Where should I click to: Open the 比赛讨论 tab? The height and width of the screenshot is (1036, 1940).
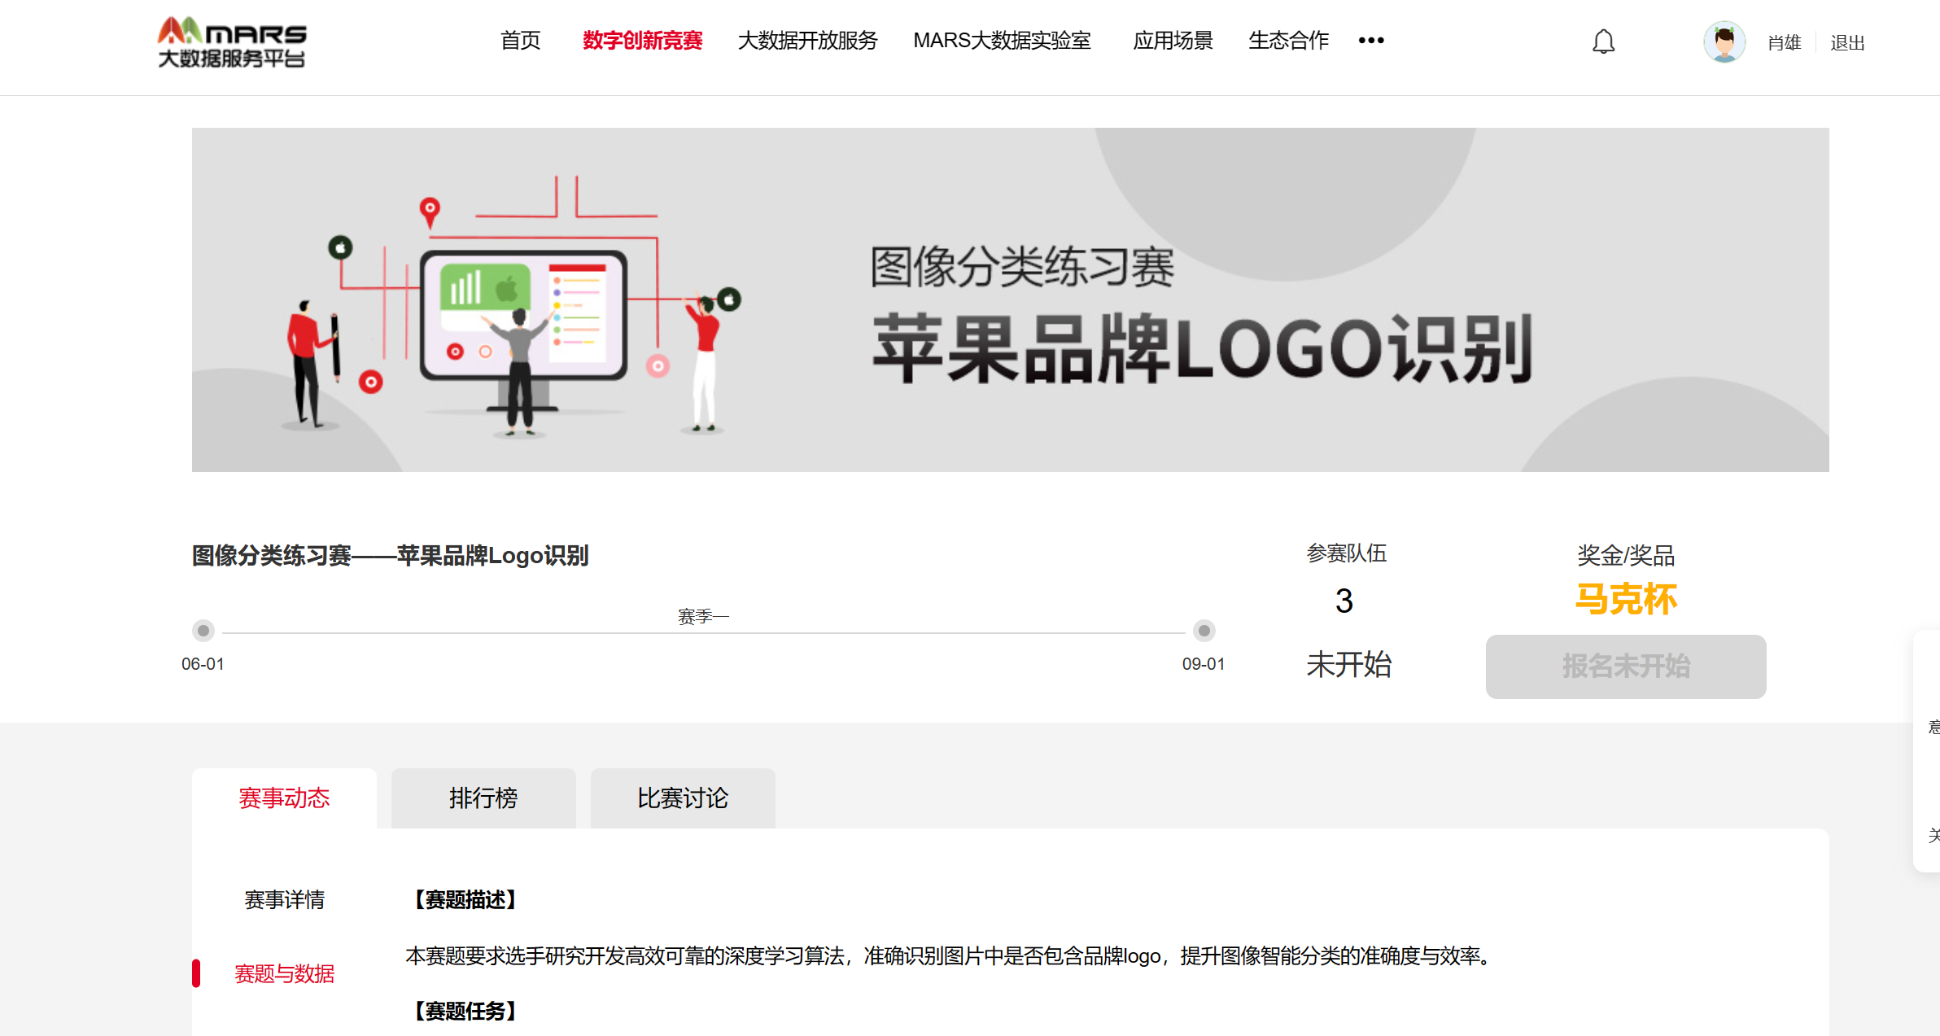tap(683, 798)
